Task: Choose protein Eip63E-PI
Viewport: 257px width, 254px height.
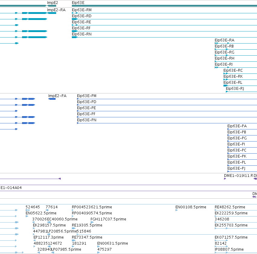Action: coord(236,145)
